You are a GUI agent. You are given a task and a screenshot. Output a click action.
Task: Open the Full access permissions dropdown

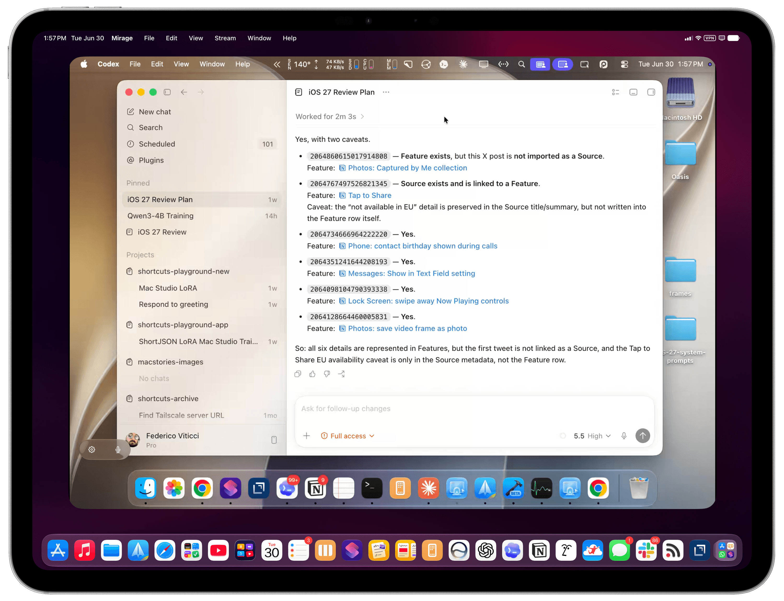pos(348,436)
